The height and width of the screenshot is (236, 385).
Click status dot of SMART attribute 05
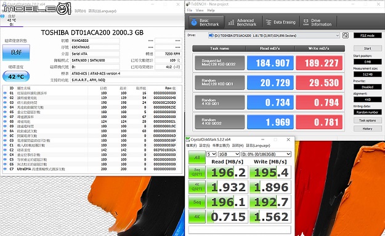click(5, 112)
